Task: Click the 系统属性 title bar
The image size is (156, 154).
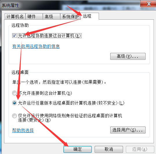Action: tap(70, 5)
